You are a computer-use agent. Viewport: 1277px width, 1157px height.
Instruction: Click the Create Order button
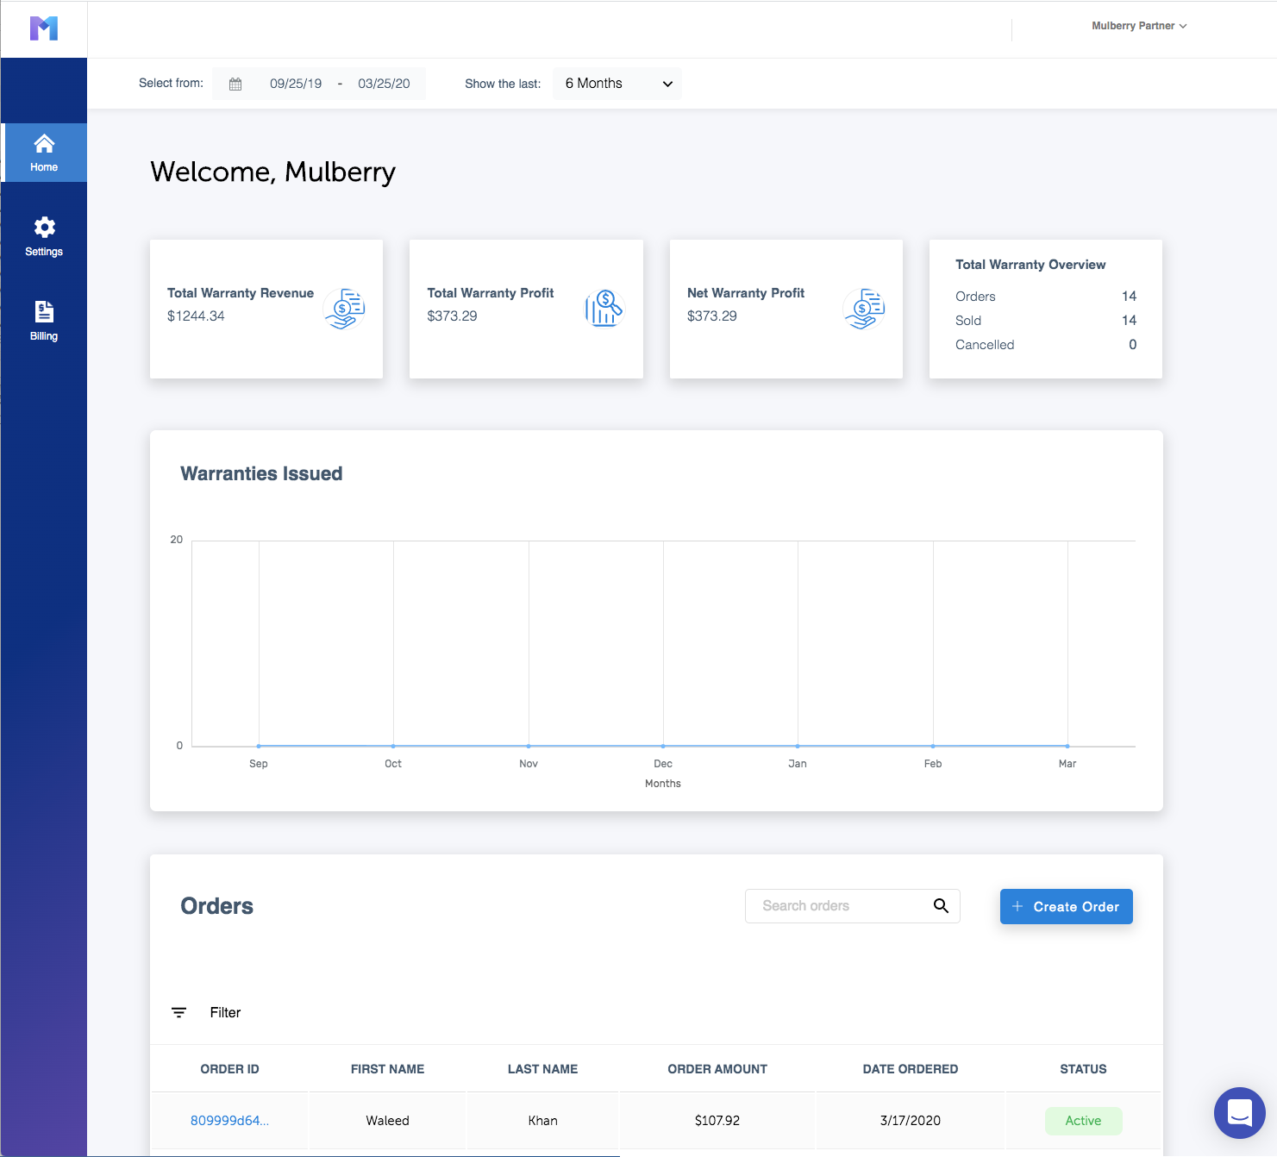tap(1067, 906)
